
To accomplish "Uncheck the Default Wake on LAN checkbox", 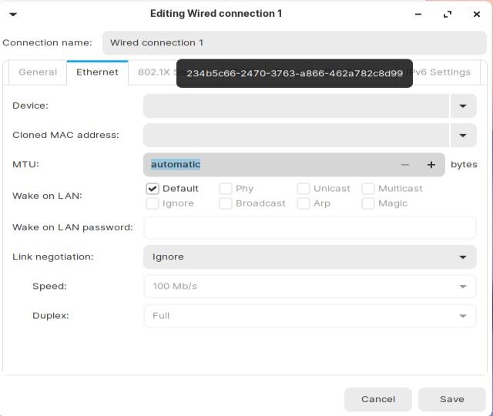I will pyautogui.click(x=153, y=189).
